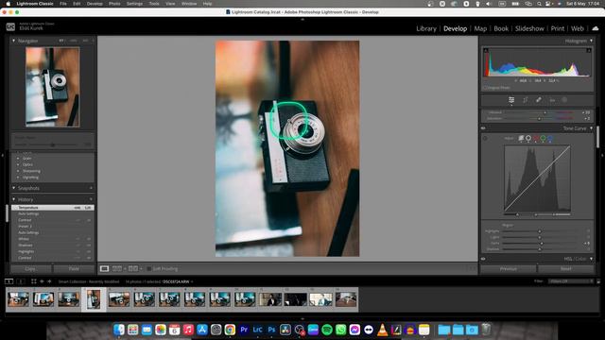Click the Previous button

(x=509, y=268)
